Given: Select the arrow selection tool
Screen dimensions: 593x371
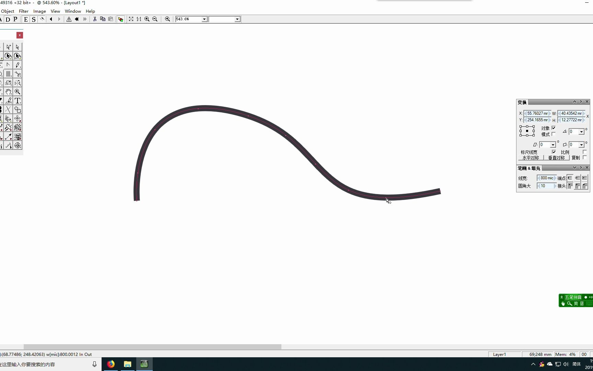Looking at the screenshot, I should (18, 47).
